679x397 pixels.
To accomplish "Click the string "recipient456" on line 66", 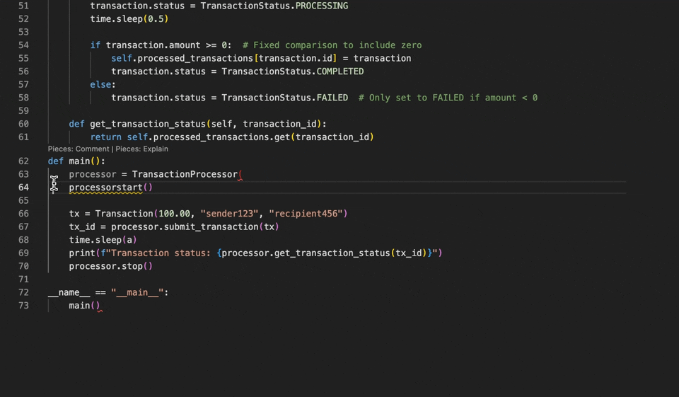I will point(306,214).
